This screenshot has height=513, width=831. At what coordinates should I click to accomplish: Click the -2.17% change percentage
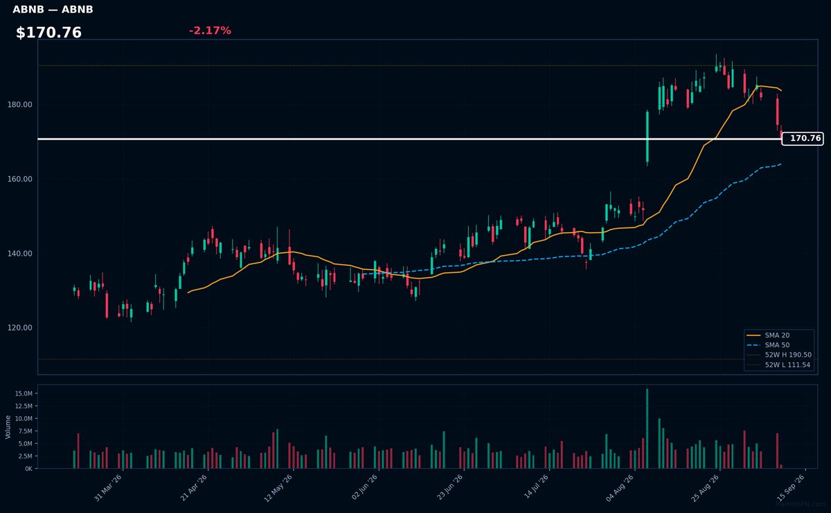click(x=210, y=30)
